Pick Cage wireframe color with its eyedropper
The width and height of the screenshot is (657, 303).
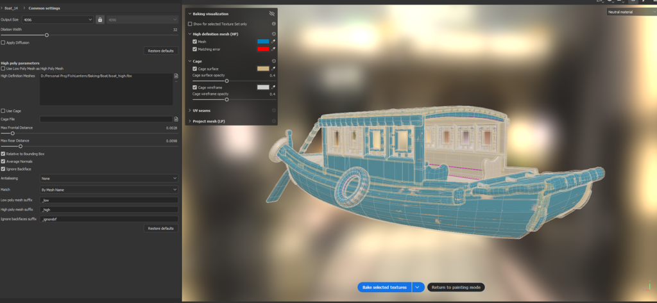[x=273, y=88]
